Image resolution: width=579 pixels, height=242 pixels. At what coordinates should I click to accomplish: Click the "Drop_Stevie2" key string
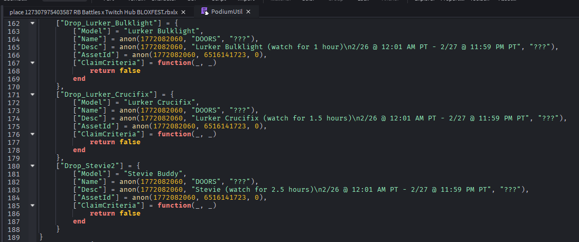pyautogui.click(x=90, y=165)
